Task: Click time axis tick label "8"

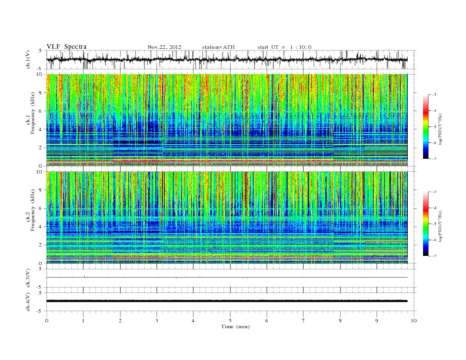Action: click(x=340, y=321)
